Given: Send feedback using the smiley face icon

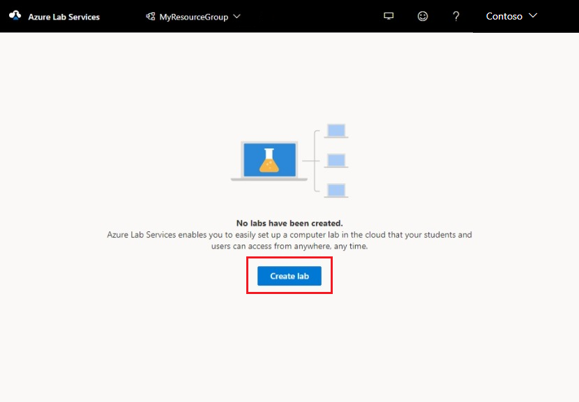Looking at the screenshot, I should 422,15.
